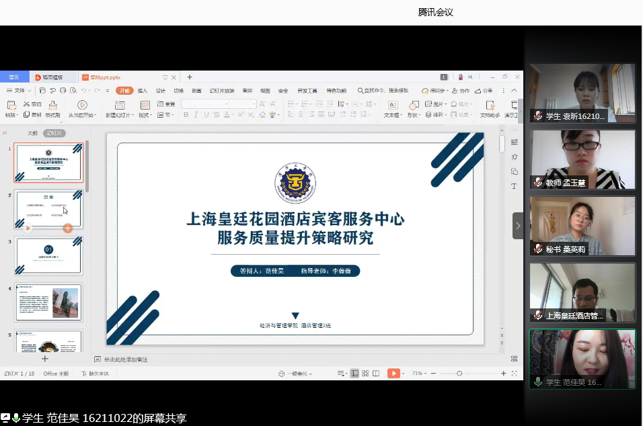Screen dimensions: 643x426
Task: Click the 协作 collaborate button
Action: coord(462,91)
